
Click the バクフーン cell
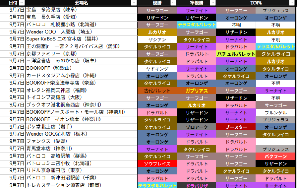click(275, 156)
